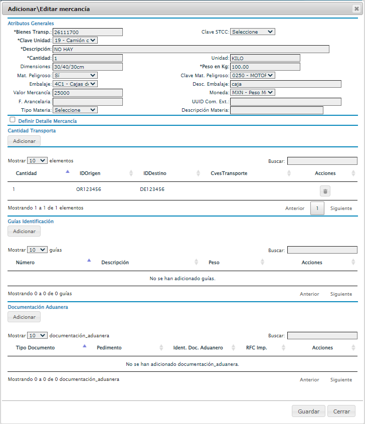Click Buscar field for documentación_aduanera table

click(322, 336)
